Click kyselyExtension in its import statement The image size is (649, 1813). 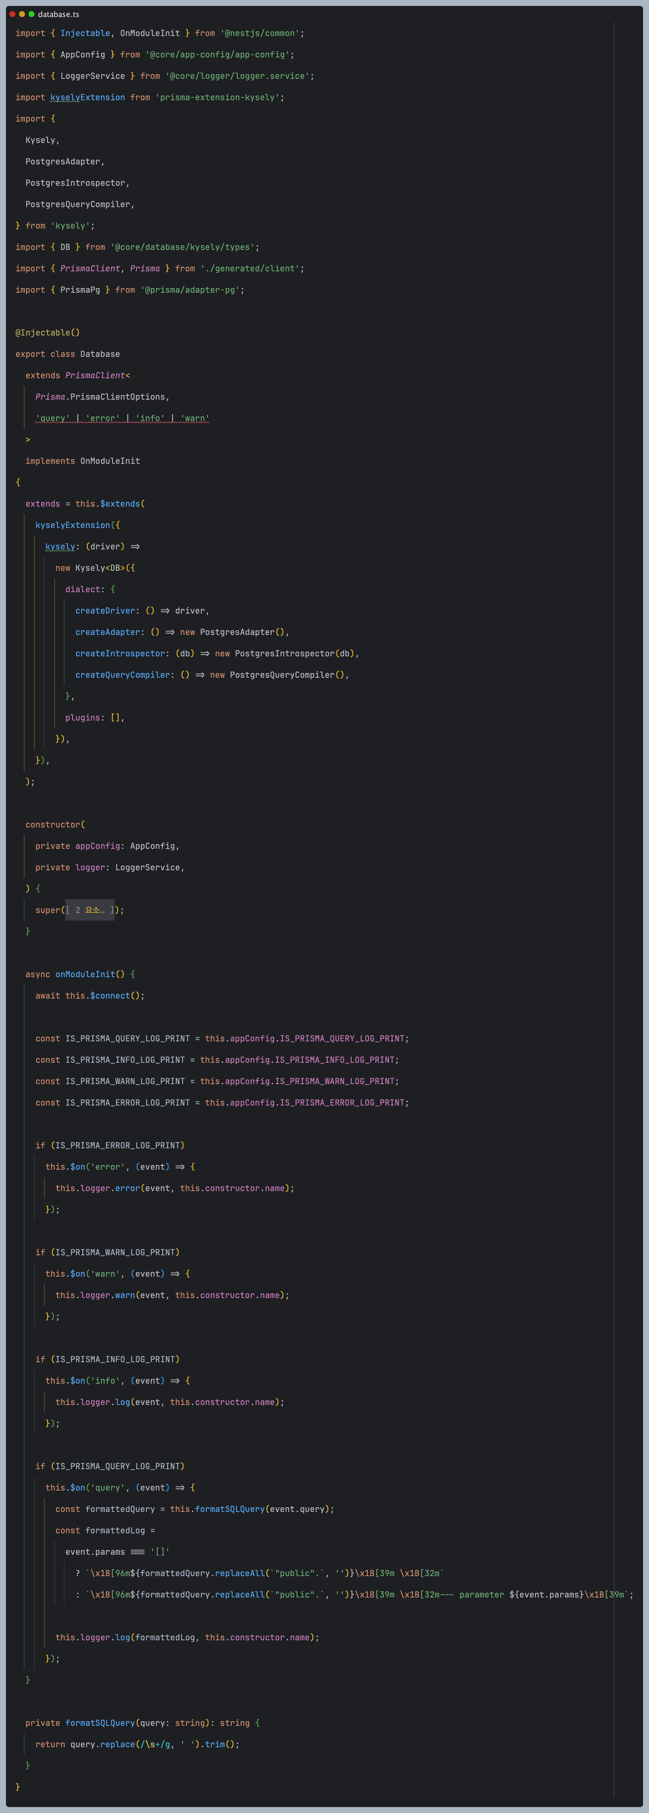coord(87,97)
